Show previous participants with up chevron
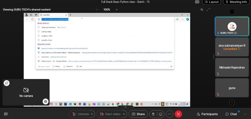 point(232,12)
